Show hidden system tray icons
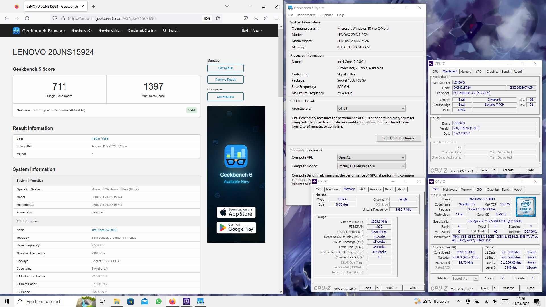Screen dimensions: 546x307 (x=458, y=301)
